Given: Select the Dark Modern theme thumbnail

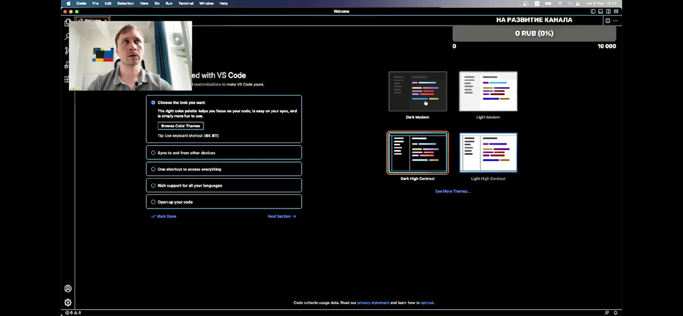Looking at the screenshot, I should pyautogui.click(x=418, y=91).
